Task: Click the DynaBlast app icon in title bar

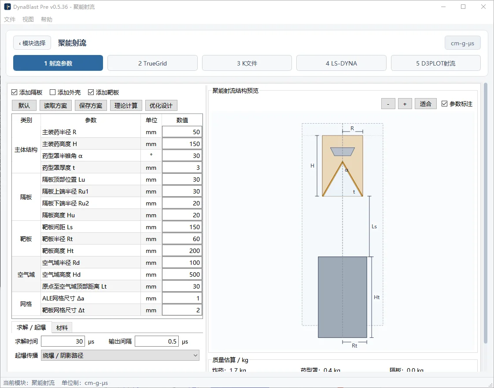Action: [7, 7]
